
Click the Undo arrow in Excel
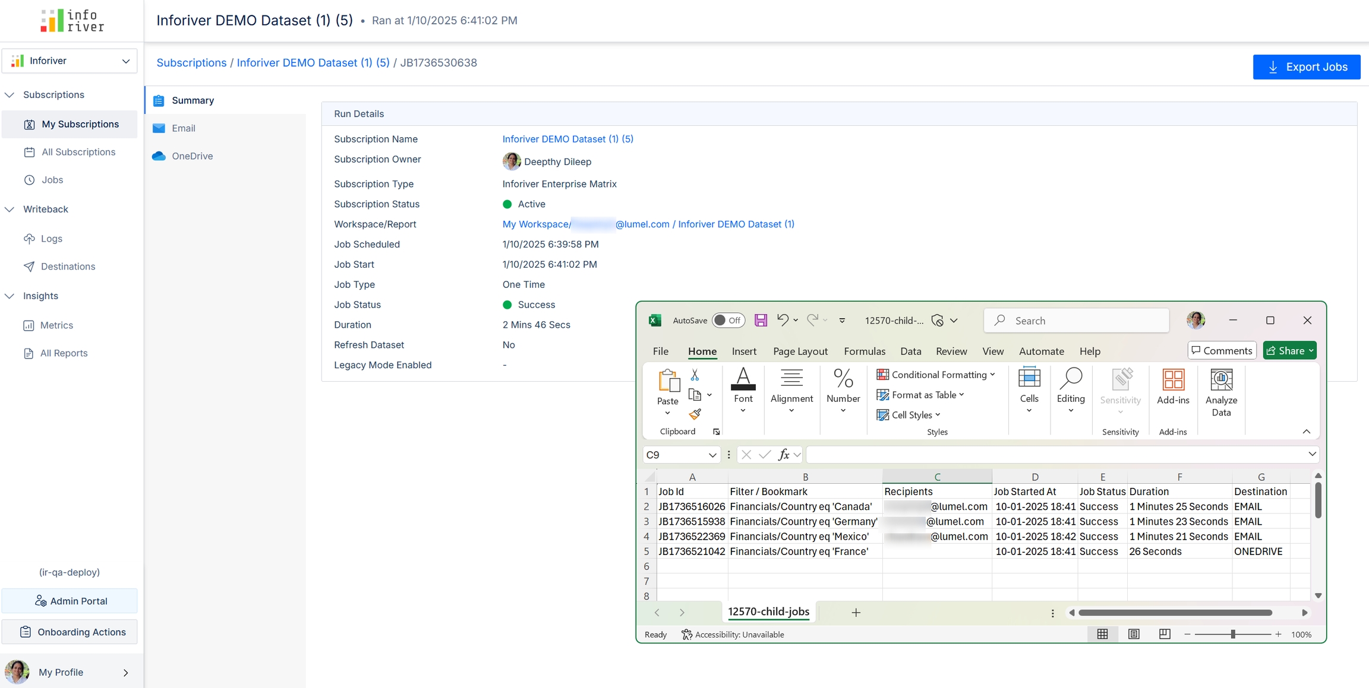783,320
